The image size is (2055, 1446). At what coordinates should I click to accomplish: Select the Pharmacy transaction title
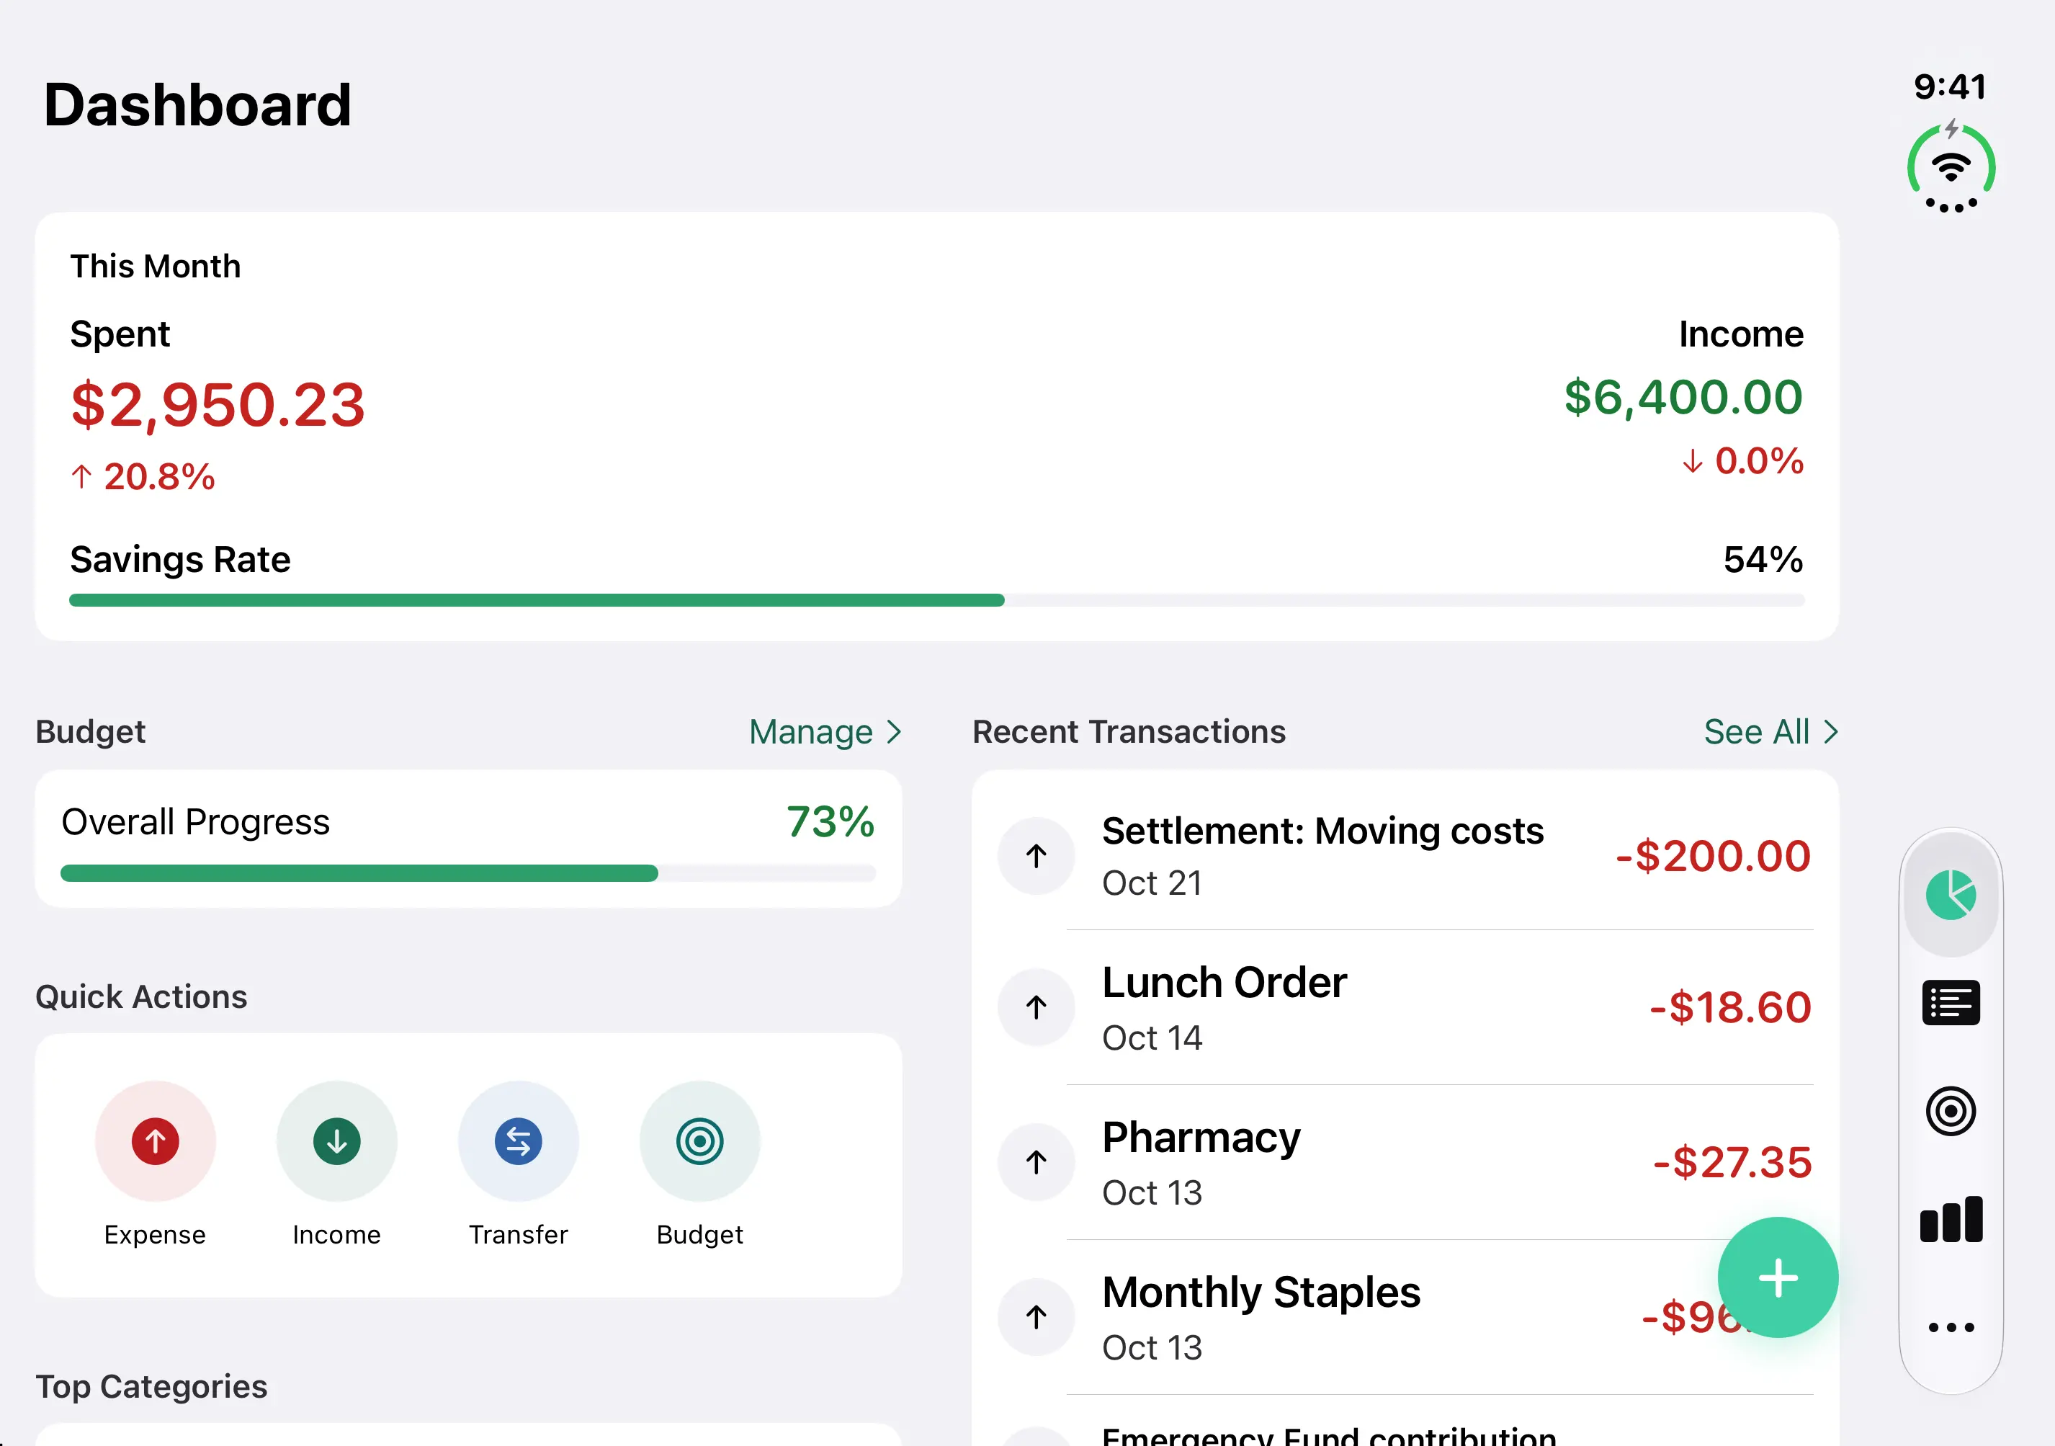[x=1201, y=1138]
